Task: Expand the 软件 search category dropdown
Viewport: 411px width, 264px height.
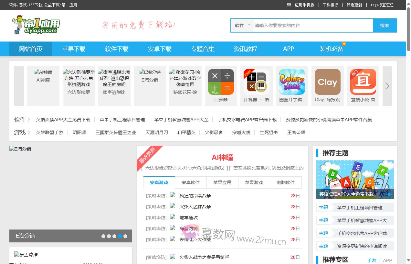Action: (x=243, y=25)
